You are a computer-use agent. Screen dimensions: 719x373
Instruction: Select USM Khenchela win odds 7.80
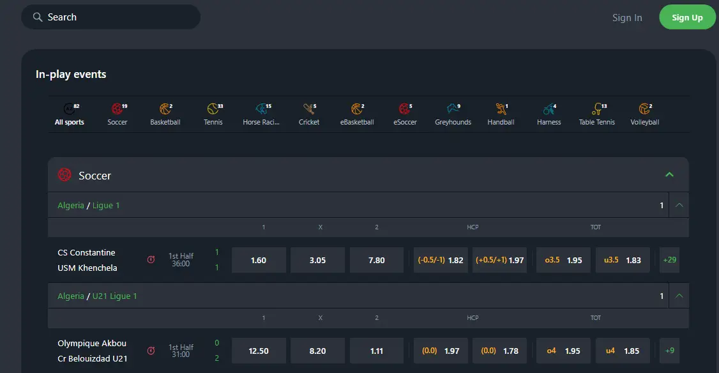[x=377, y=260]
